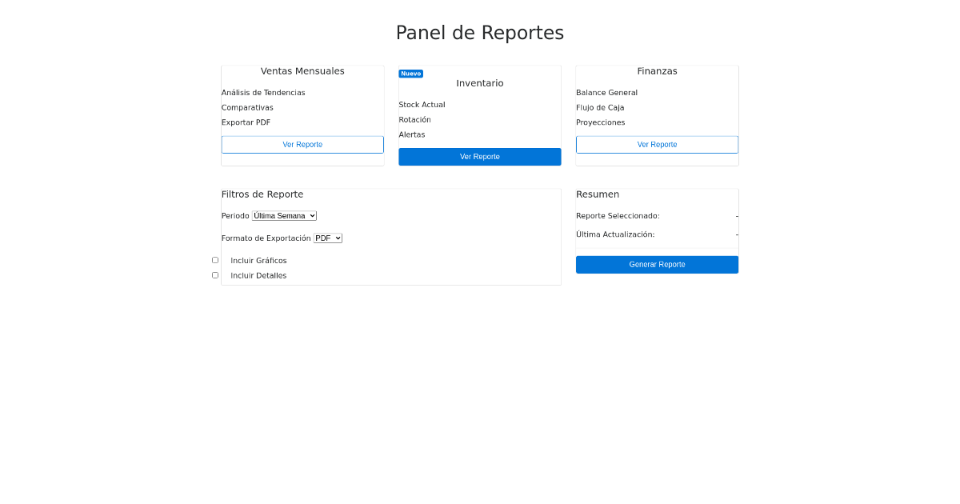960x504 pixels.
Task: Enable the Incluir Gráficos checkbox
Action: click(215, 260)
